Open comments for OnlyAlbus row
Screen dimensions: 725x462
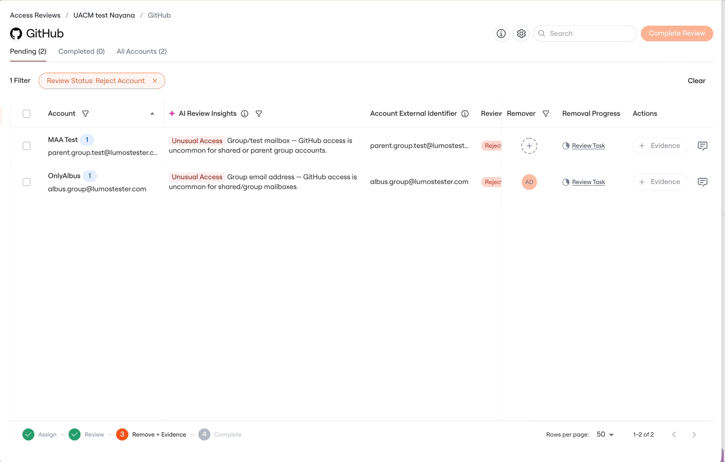(703, 182)
